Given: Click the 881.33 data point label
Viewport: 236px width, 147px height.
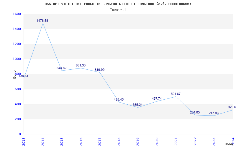Looking at the screenshot, I should coord(81,65).
